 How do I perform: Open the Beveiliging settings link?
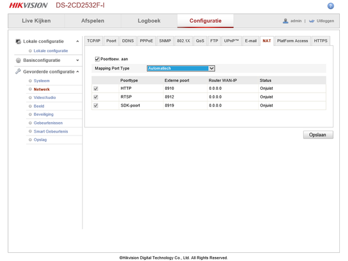(43, 115)
